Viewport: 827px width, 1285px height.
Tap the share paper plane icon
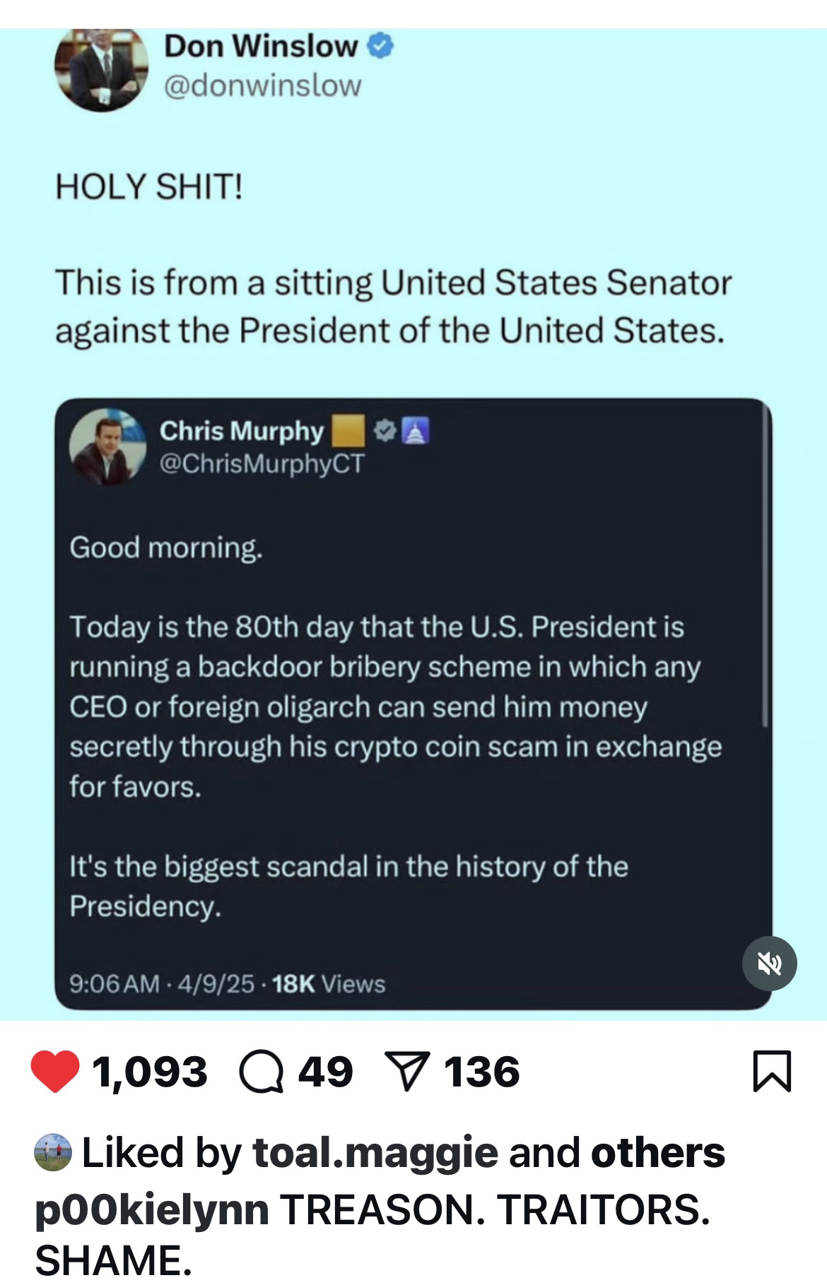pyautogui.click(x=406, y=1072)
